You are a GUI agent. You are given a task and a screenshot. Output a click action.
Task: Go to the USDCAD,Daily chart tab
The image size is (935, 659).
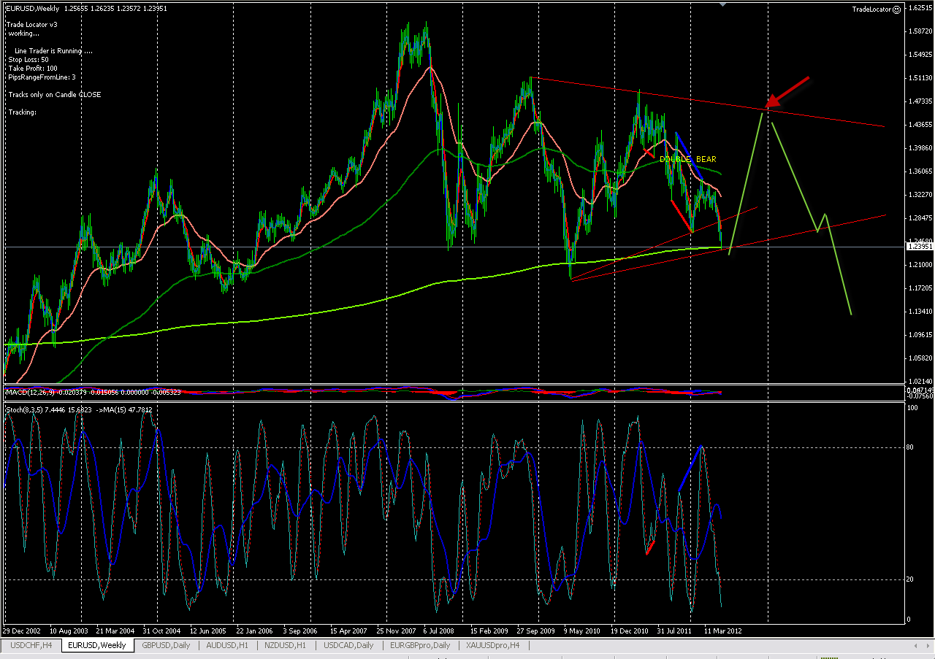pos(348,645)
